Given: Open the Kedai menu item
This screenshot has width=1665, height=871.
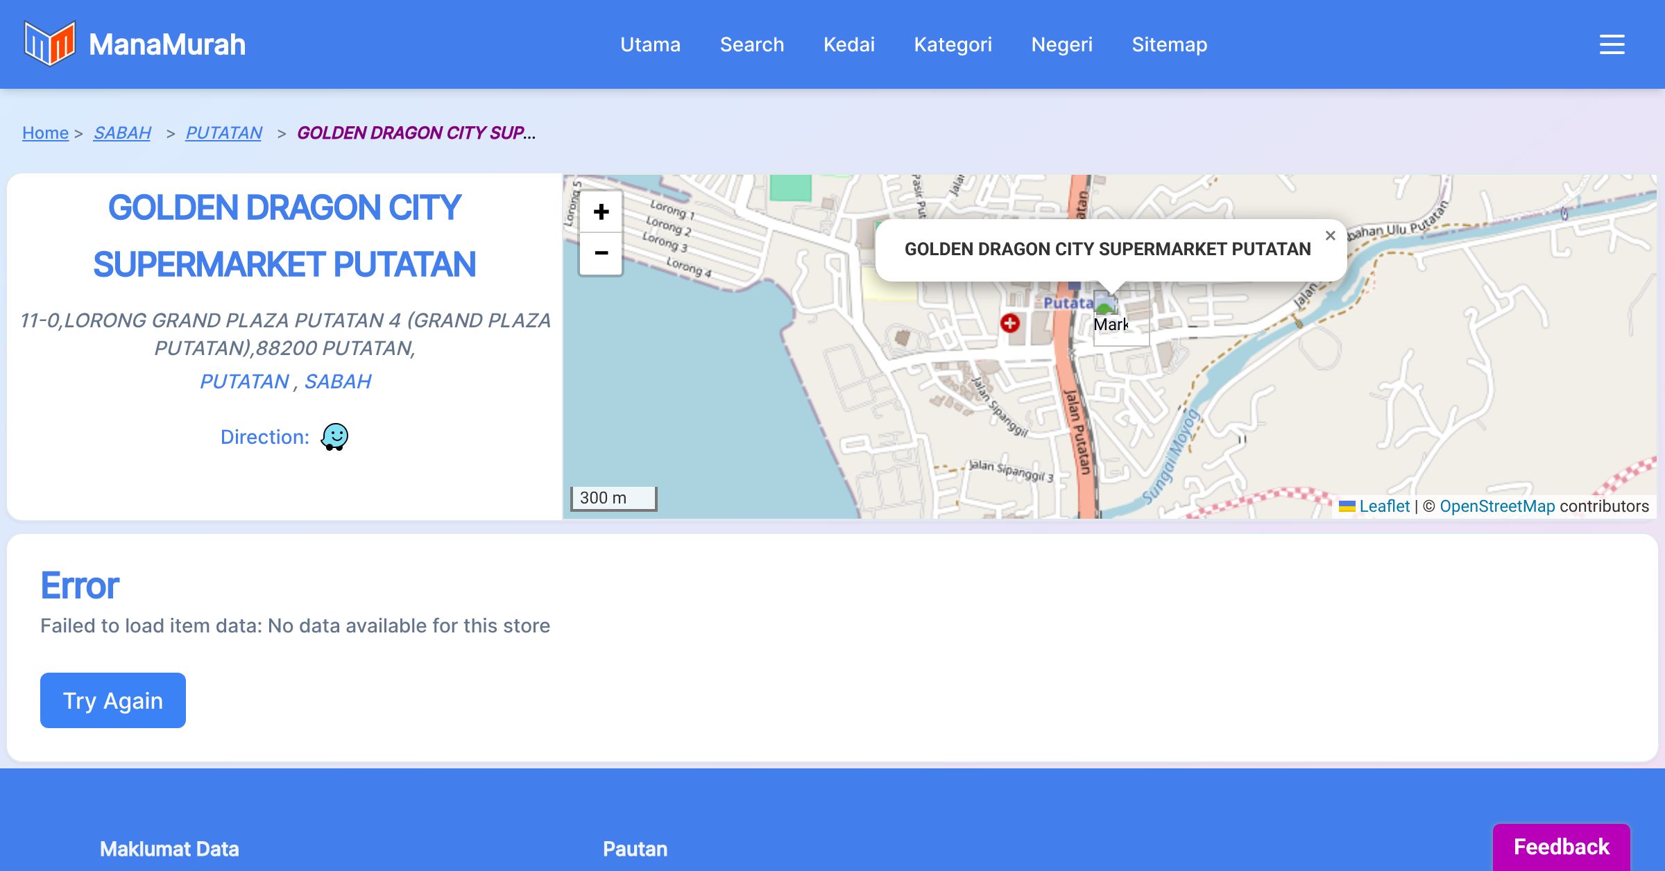Looking at the screenshot, I should pyautogui.click(x=848, y=44).
